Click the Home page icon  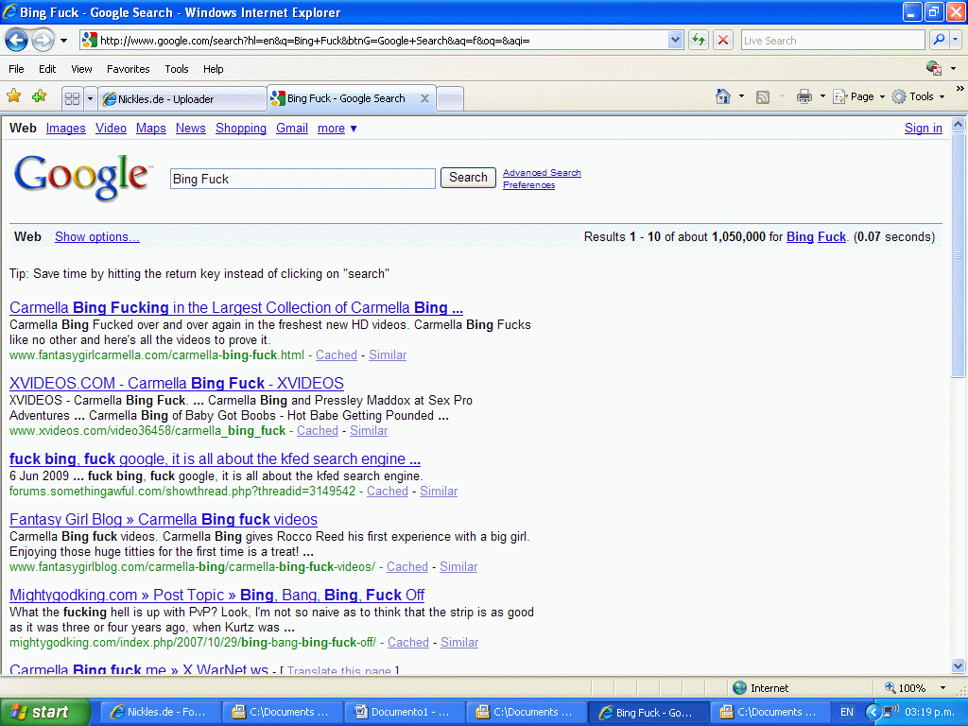coord(723,96)
